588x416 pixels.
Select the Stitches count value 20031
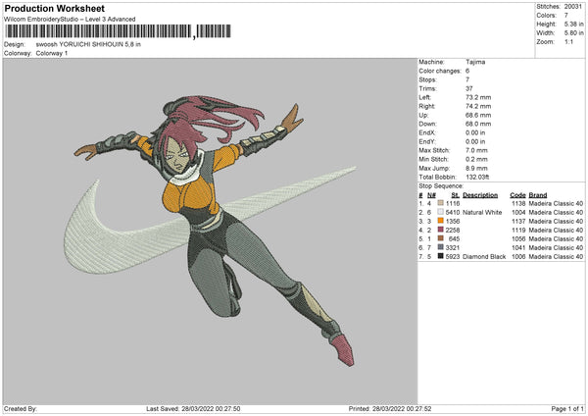coord(573,6)
